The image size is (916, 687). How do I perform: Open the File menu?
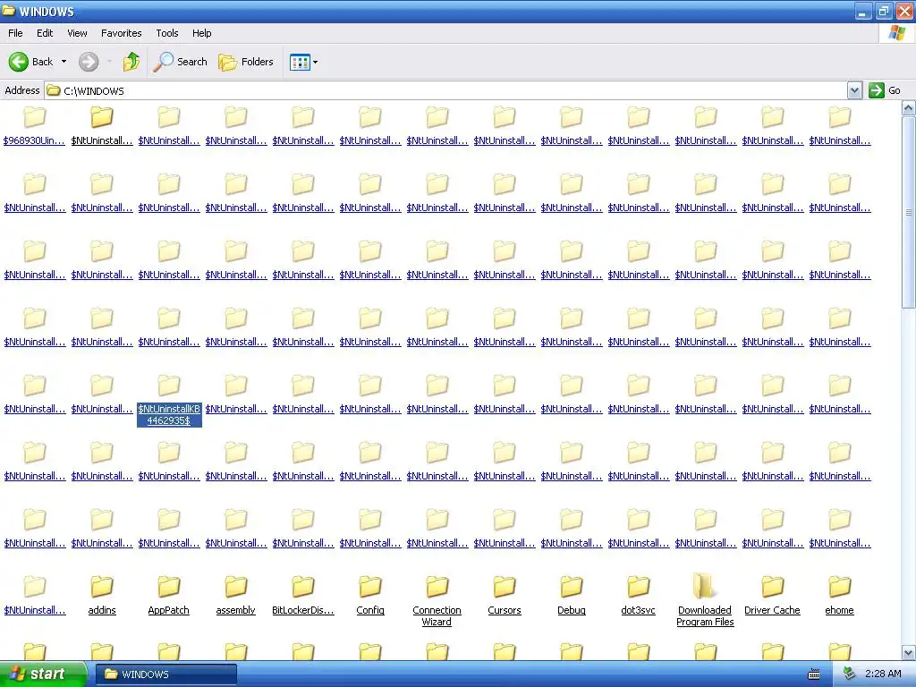15,33
